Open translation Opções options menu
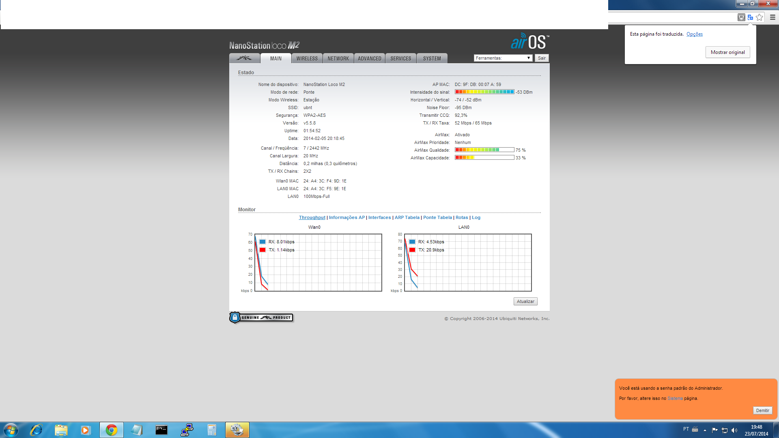The width and height of the screenshot is (779, 438). coord(694,34)
